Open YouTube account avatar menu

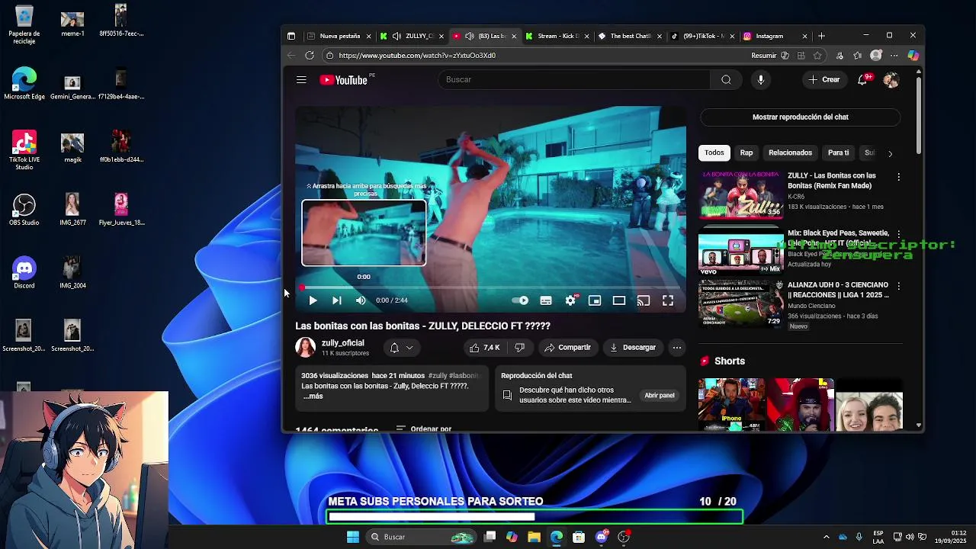pyautogui.click(x=891, y=79)
